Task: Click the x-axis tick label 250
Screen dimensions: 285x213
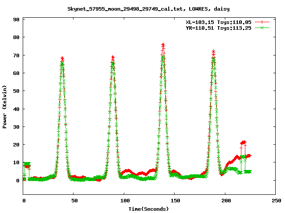Action: coord(276,201)
